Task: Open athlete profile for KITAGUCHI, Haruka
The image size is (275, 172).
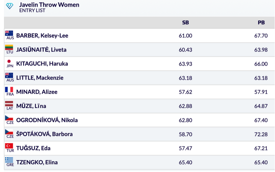Action: click(42, 64)
